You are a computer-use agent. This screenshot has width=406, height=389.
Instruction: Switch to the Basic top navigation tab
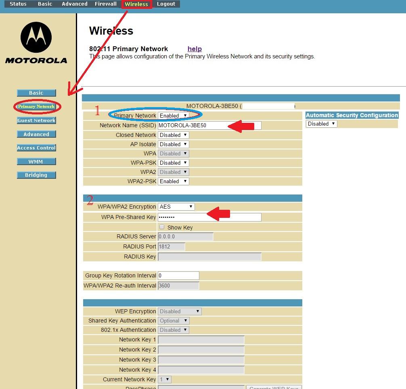pyautogui.click(x=45, y=4)
